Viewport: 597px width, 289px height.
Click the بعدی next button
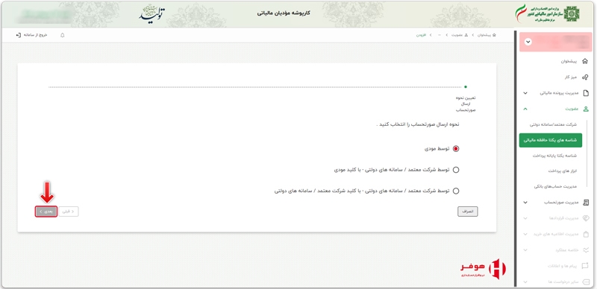[x=46, y=212]
